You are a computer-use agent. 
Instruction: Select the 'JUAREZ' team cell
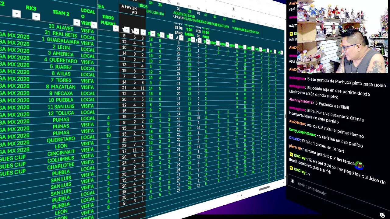pyautogui.click(x=61, y=67)
